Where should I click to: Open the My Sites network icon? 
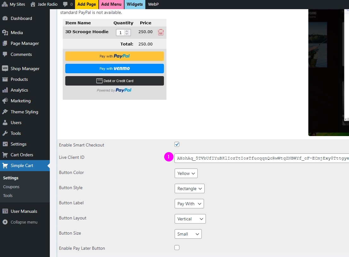[5, 4]
